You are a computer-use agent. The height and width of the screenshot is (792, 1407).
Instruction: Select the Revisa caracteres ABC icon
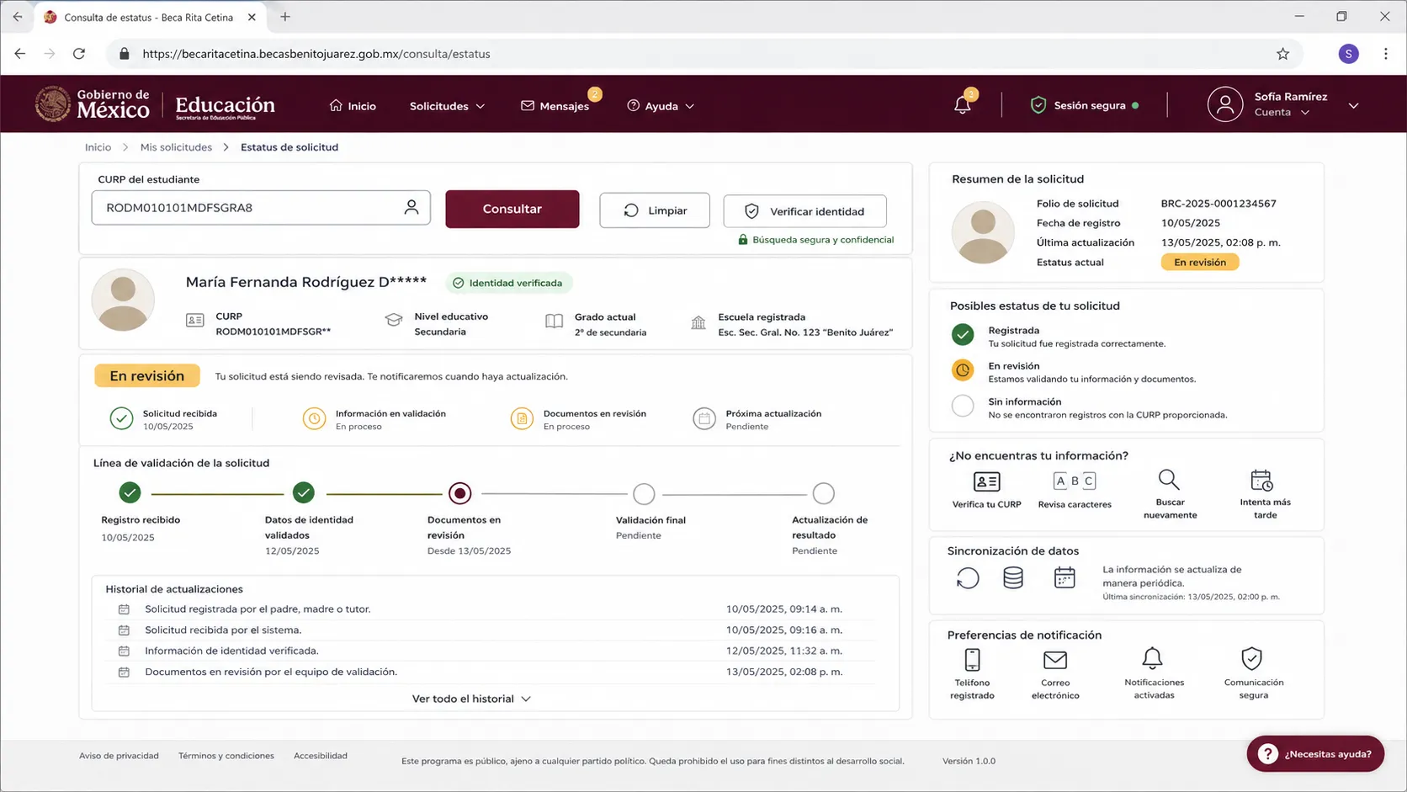coord(1075,481)
